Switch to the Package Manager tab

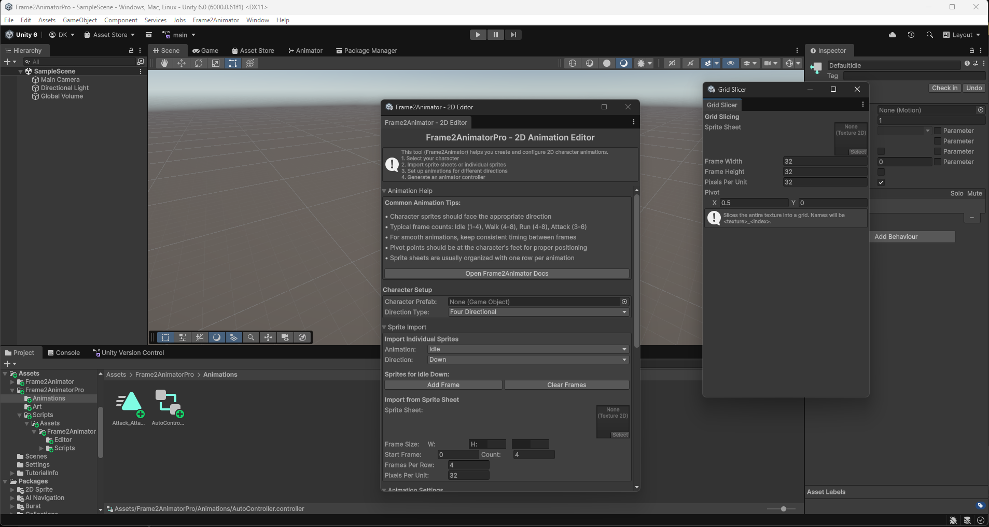(x=367, y=50)
